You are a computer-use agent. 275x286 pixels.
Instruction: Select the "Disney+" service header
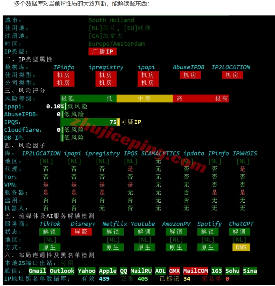[83, 224]
